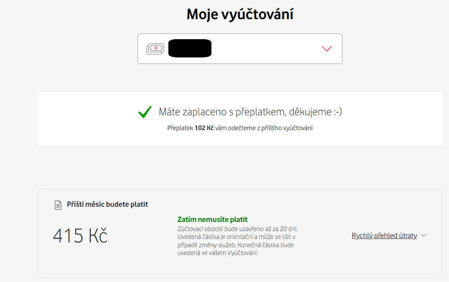The image size is (449, 282).
Task: Click the vám odečteme z příštího vyúčtování text
Action: (x=264, y=128)
